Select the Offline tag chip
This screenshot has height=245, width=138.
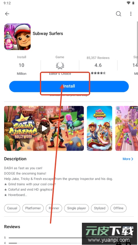click(118, 208)
